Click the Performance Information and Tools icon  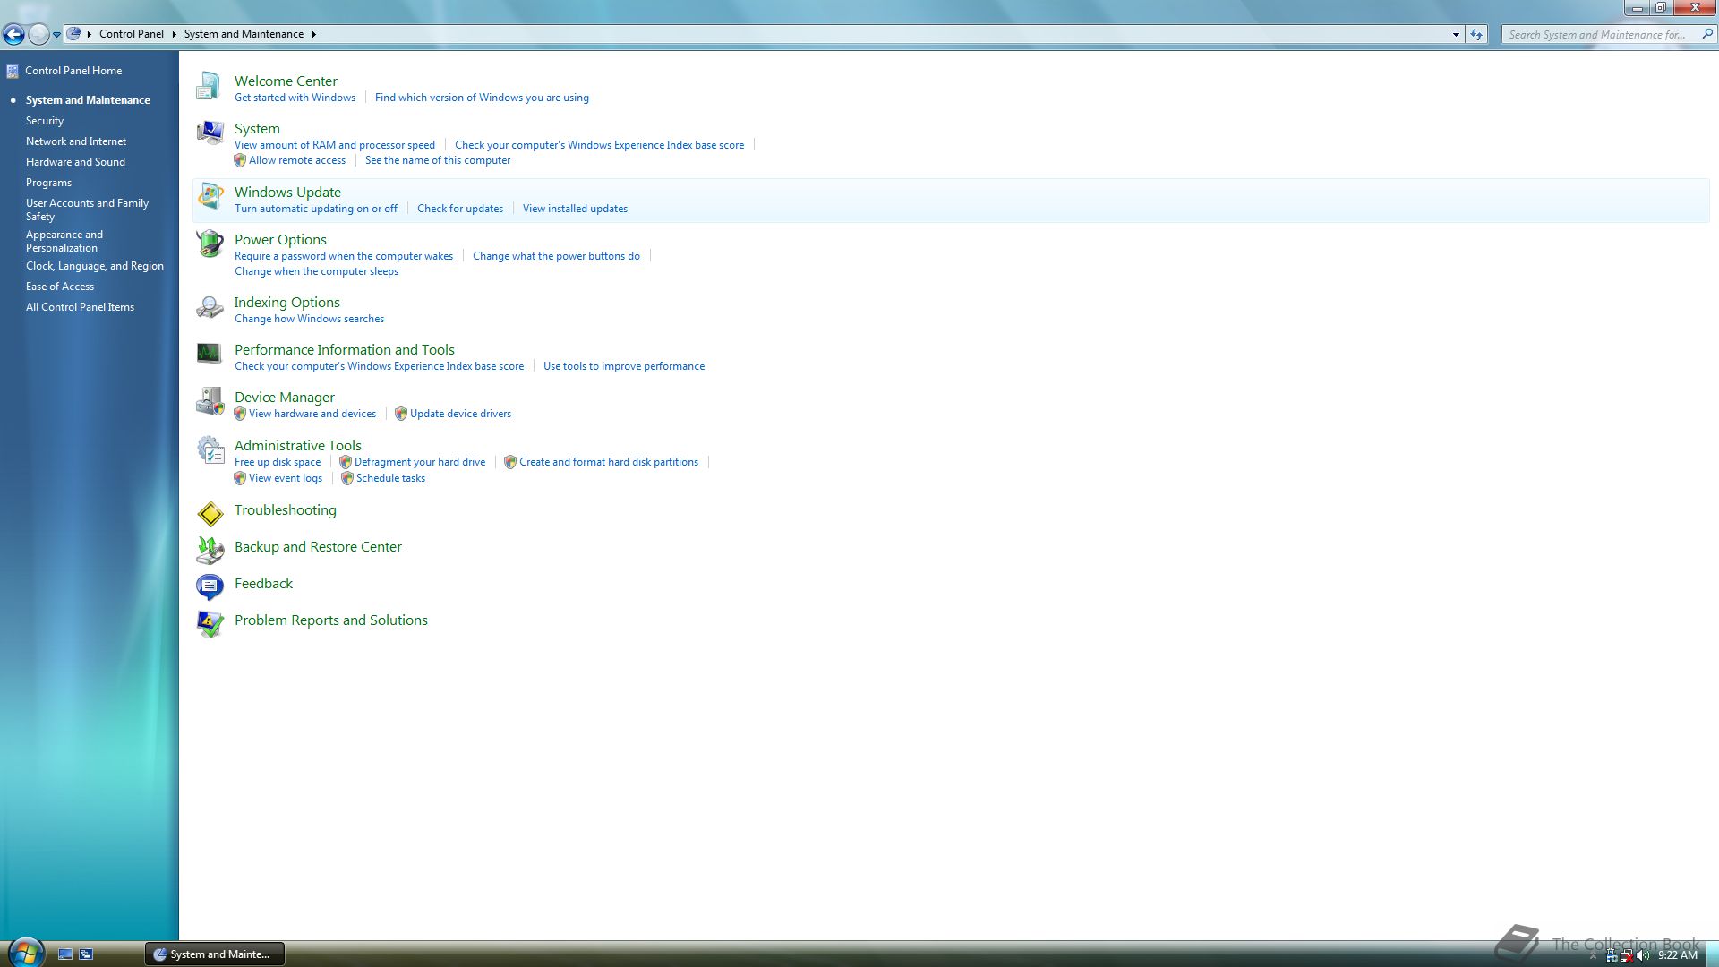point(209,353)
